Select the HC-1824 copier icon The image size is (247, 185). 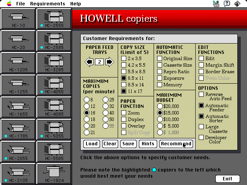pyautogui.click(x=54, y=174)
